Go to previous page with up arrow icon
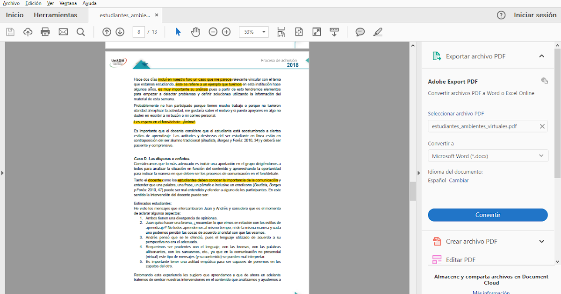 point(107,32)
